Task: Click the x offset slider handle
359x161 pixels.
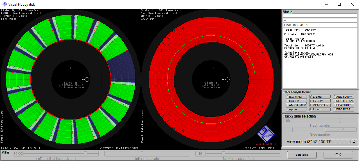Action: pos(86,154)
